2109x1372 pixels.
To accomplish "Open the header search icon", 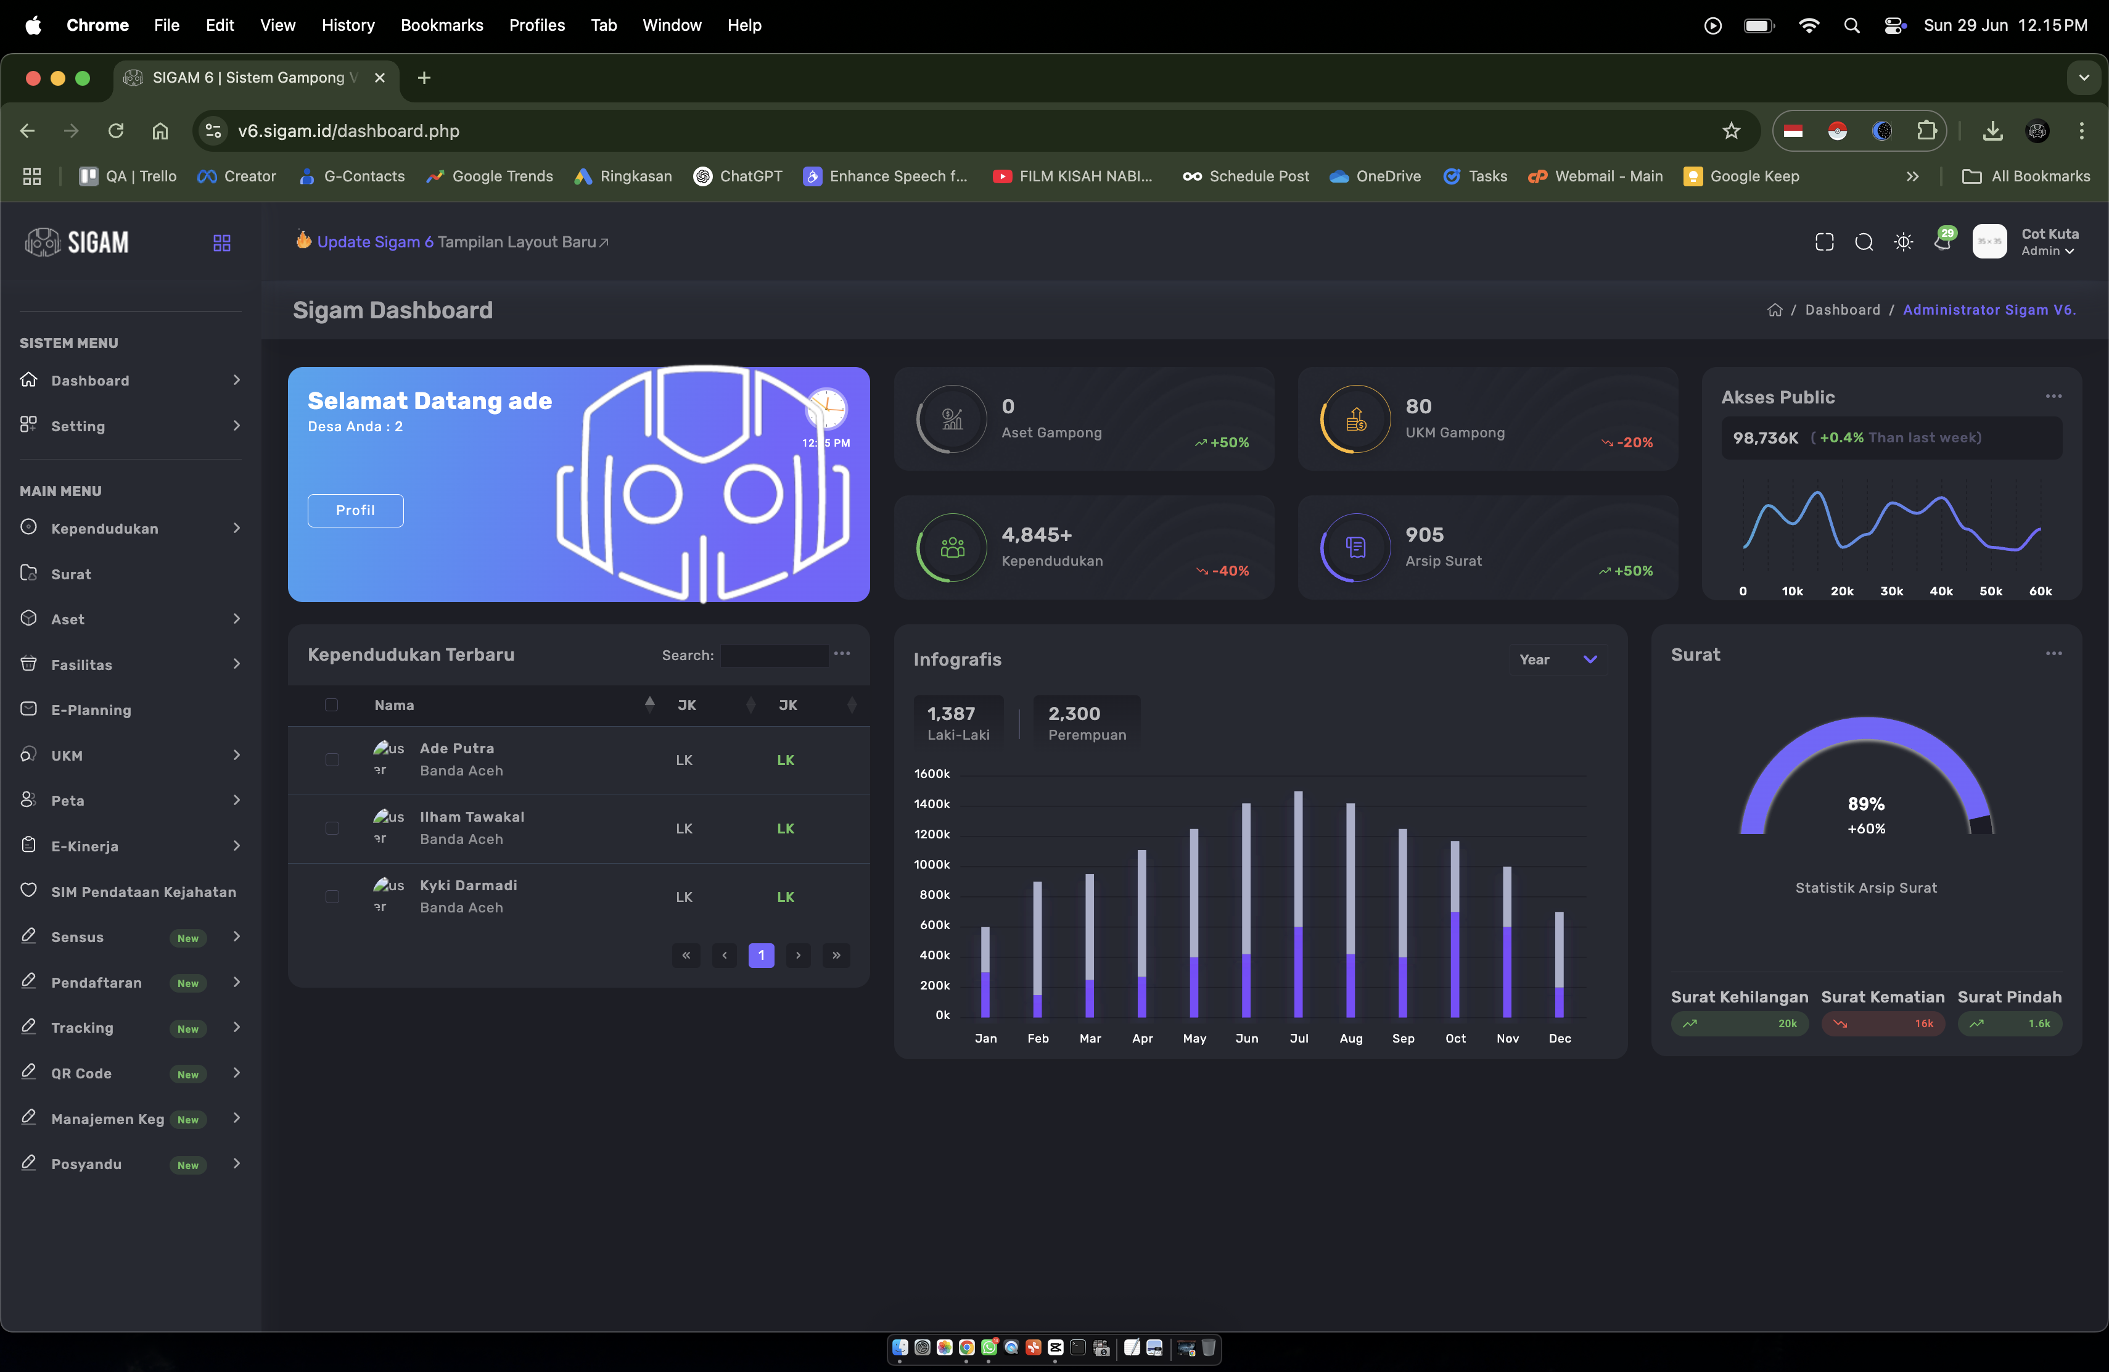I will tap(1864, 242).
